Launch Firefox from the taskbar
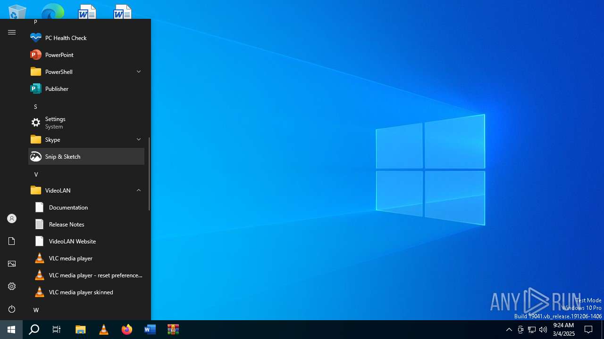 [126, 330]
